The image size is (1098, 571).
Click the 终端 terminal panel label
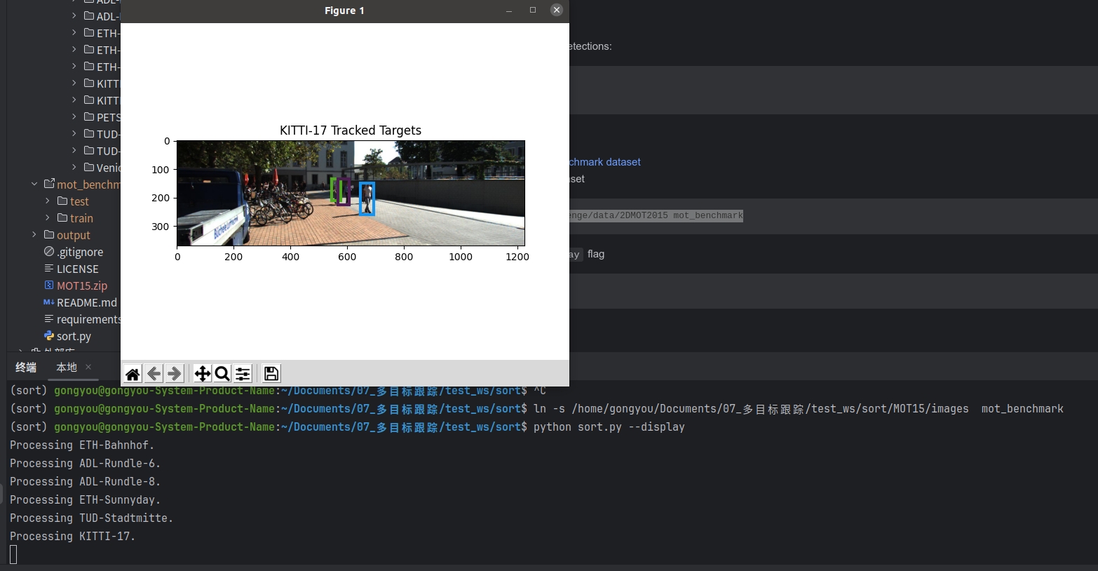[x=26, y=367]
